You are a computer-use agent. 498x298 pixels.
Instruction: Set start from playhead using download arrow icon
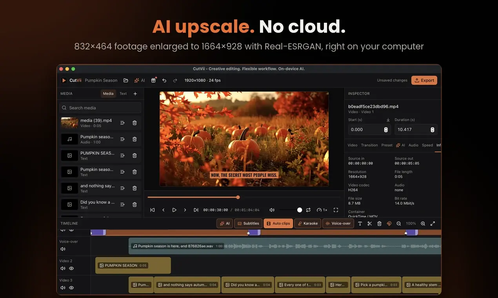click(x=388, y=120)
